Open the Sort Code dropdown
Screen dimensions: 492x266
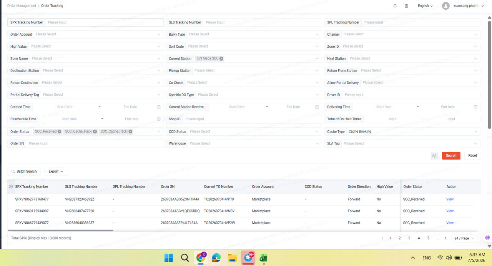click(x=244, y=47)
